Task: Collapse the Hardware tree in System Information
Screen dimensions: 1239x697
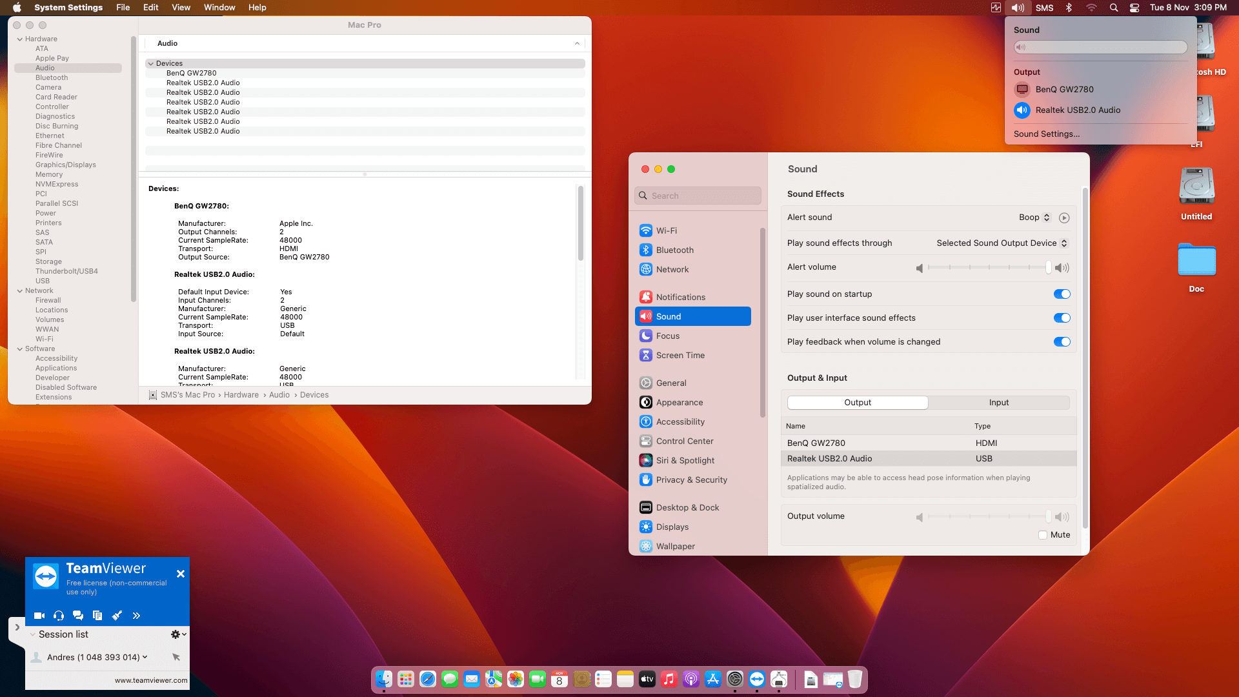Action: 20,39
